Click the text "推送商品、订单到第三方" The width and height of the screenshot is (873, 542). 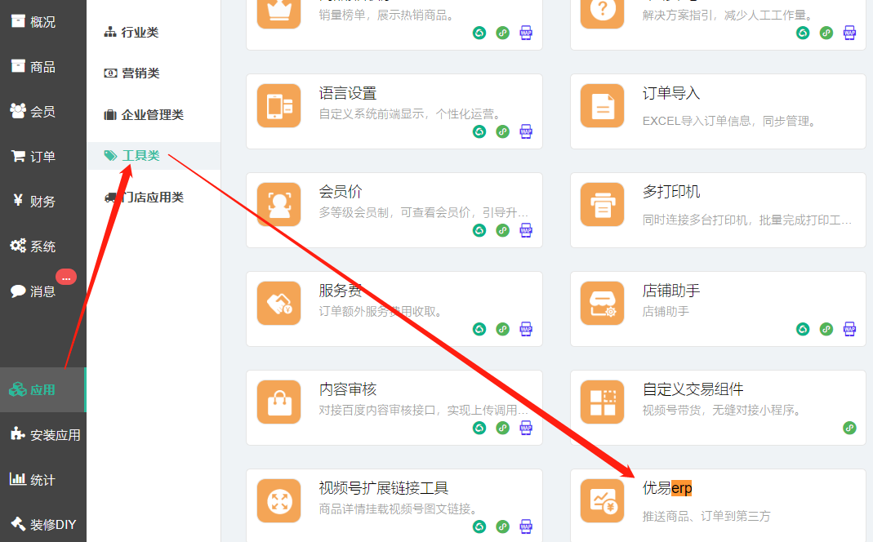point(706,517)
